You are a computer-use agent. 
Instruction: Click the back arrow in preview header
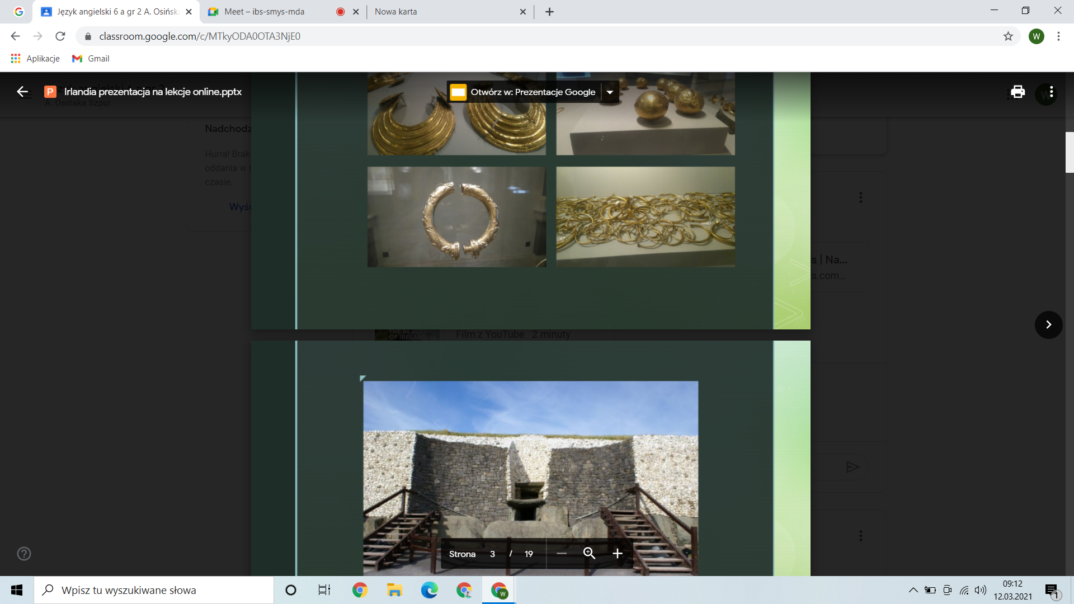pyautogui.click(x=22, y=92)
